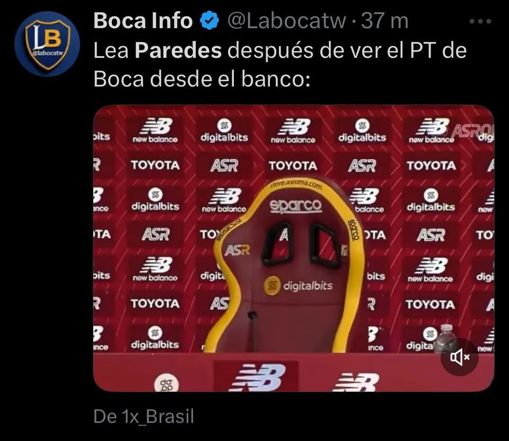Click the ASRoma watermark in the video corner
The width and height of the screenshot is (509, 441).
click(472, 130)
